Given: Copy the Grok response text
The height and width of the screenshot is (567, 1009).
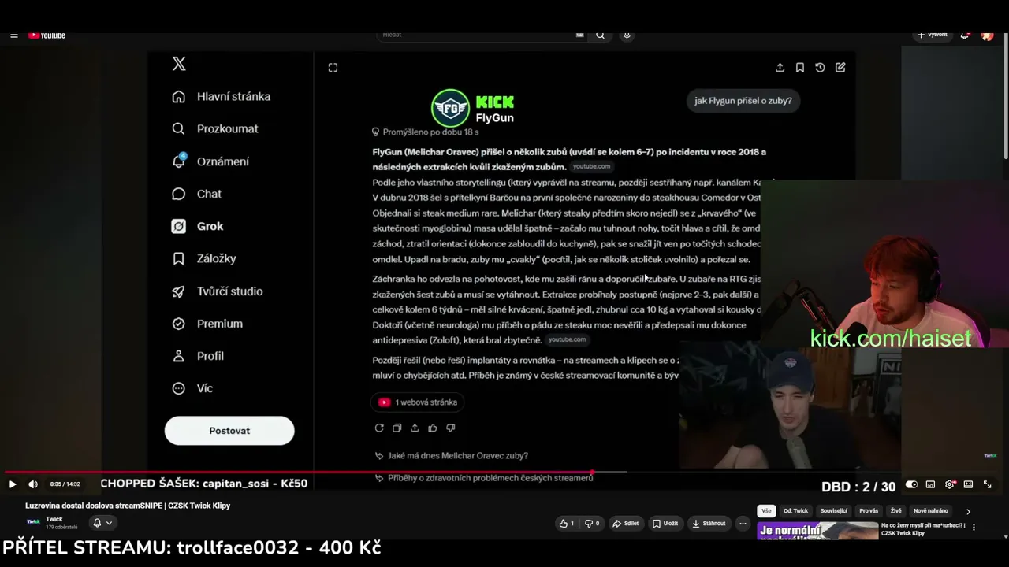Looking at the screenshot, I should [397, 428].
